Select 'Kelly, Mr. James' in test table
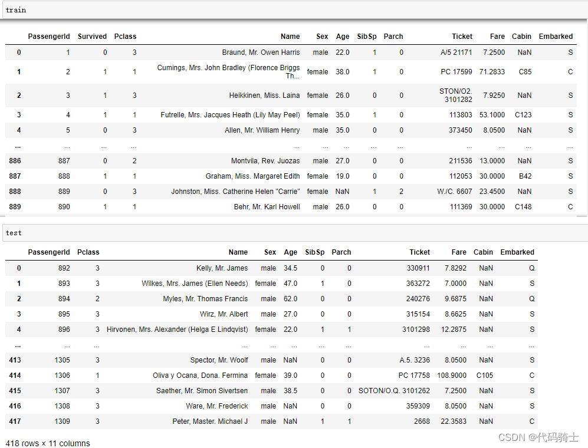 (222, 268)
